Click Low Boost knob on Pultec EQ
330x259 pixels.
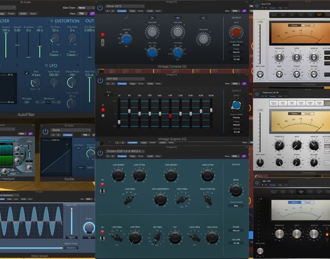[x=118, y=175]
